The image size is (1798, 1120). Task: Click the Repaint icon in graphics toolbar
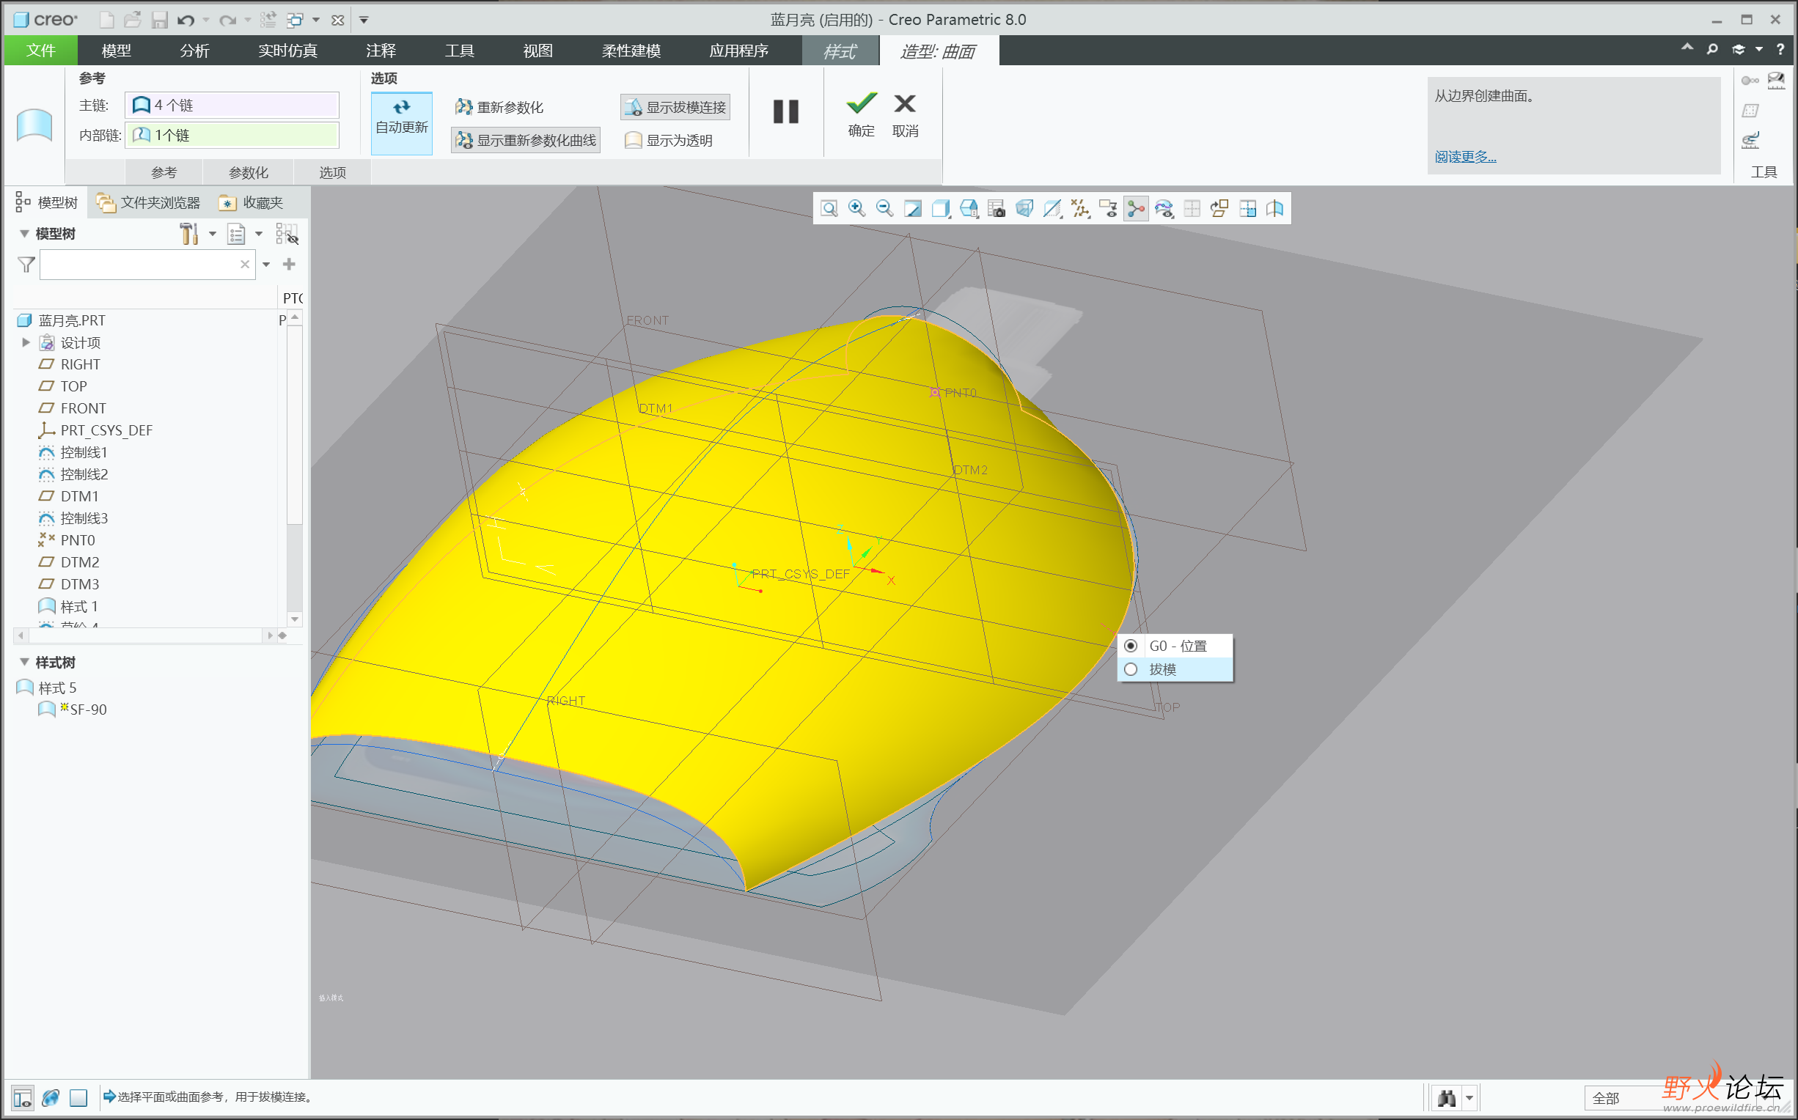pyautogui.click(x=913, y=209)
